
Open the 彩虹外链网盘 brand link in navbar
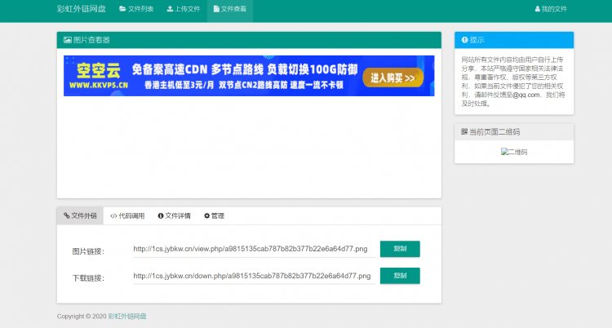coord(81,9)
